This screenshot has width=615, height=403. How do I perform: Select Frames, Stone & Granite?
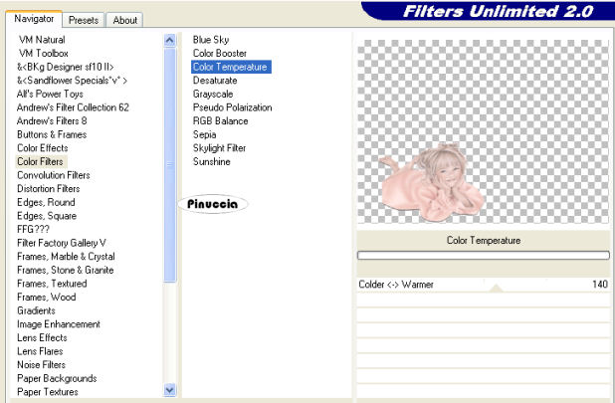coord(65,270)
